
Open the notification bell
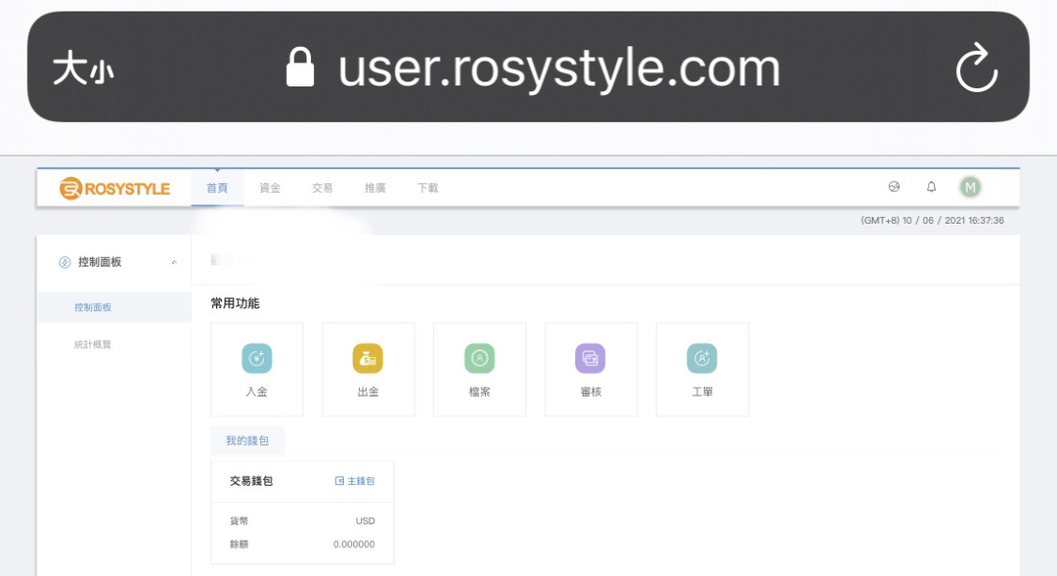[931, 187]
